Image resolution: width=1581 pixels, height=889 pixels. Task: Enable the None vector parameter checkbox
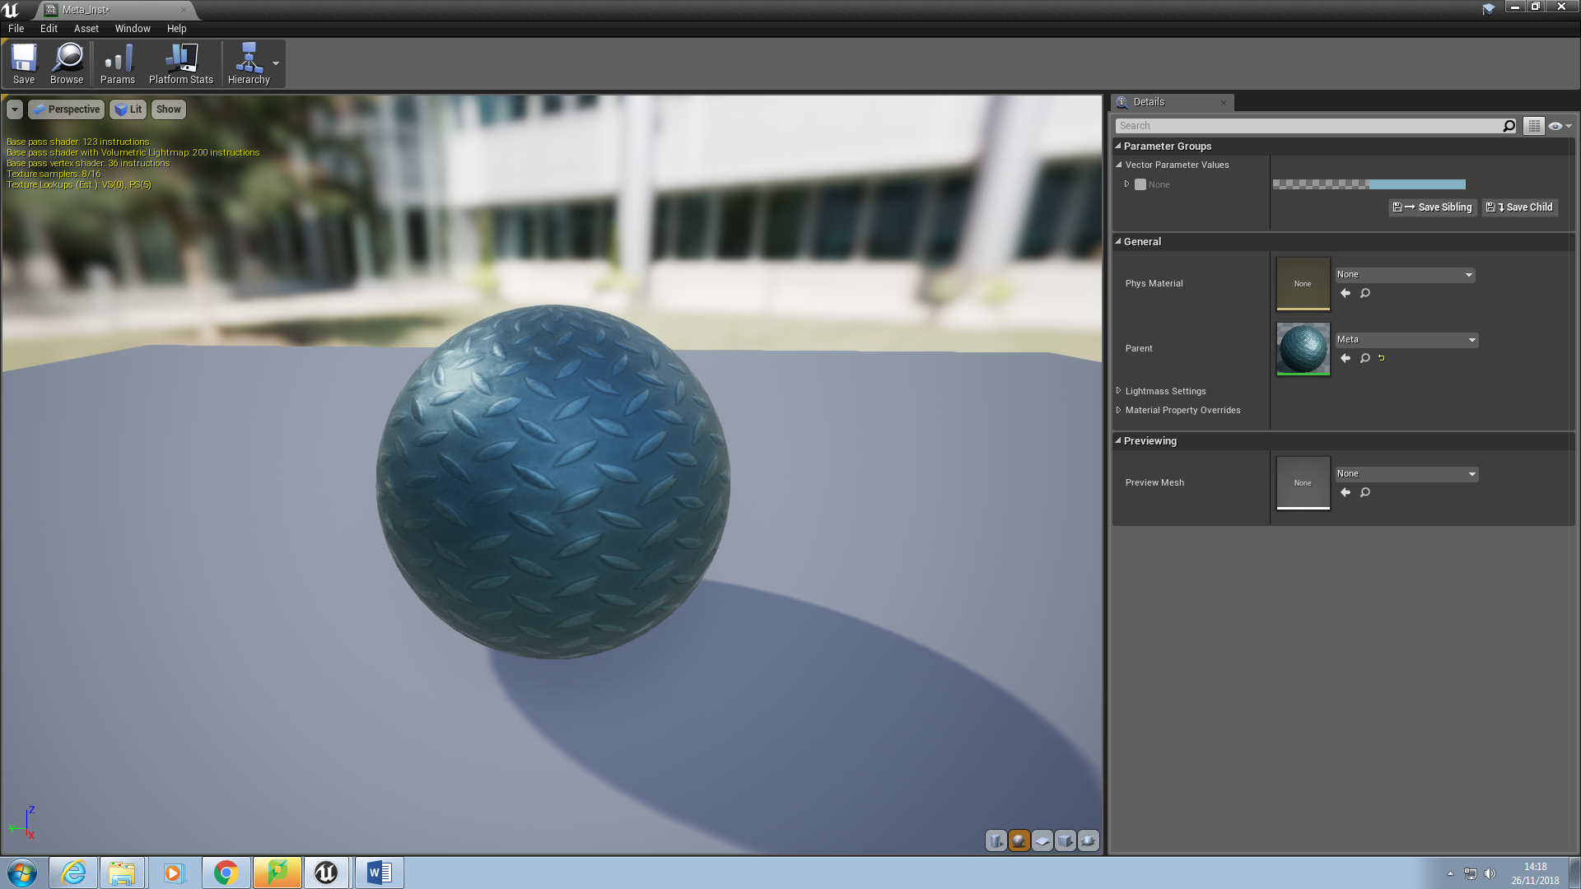tap(1140, 184)
